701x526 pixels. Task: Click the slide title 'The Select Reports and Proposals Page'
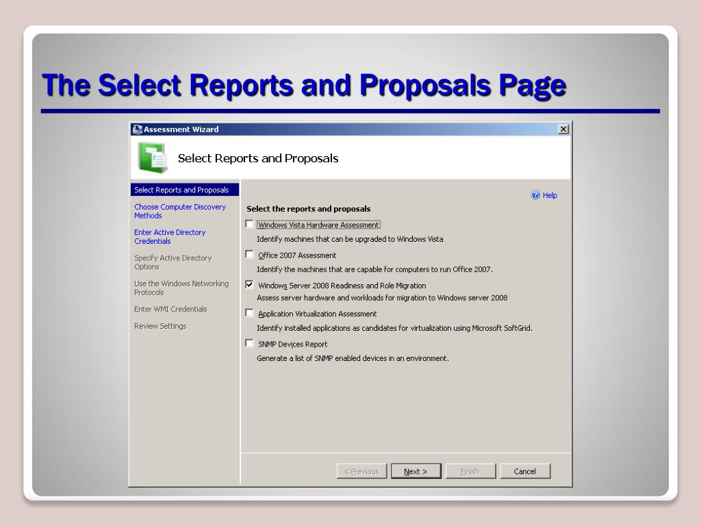click(304, 86)
